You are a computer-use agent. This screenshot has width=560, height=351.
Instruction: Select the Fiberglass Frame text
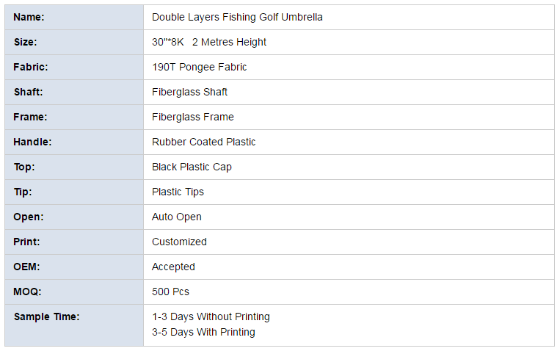click(x=193, y=117)
